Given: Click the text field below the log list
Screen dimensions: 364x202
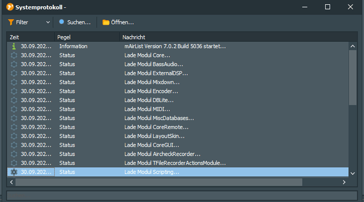Looking at the screenshot, I should click(x=182, y=196).
